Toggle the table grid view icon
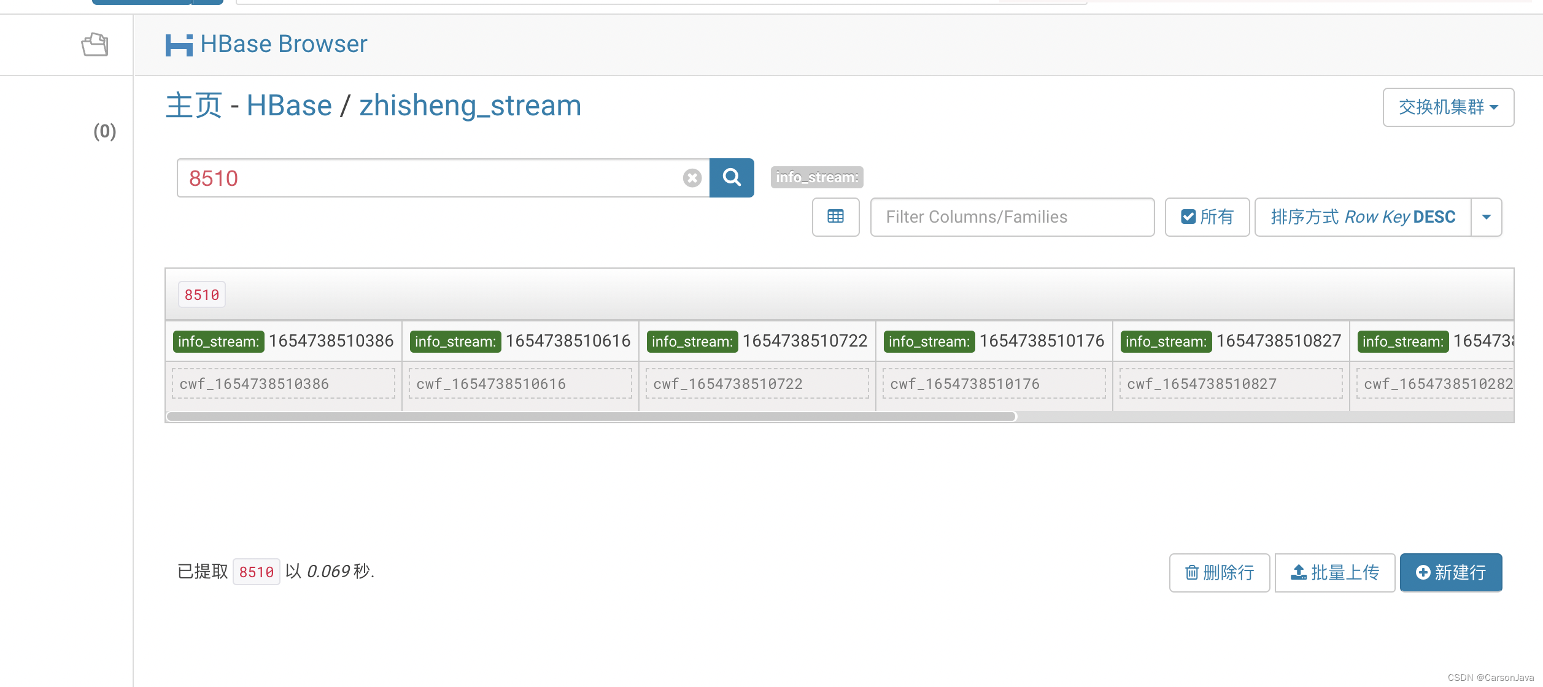 click(x=835, y=217)
